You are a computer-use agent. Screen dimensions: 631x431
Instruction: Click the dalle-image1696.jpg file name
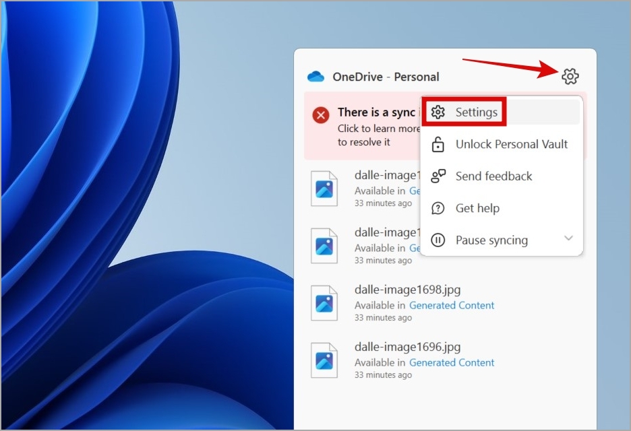(407, 347)
